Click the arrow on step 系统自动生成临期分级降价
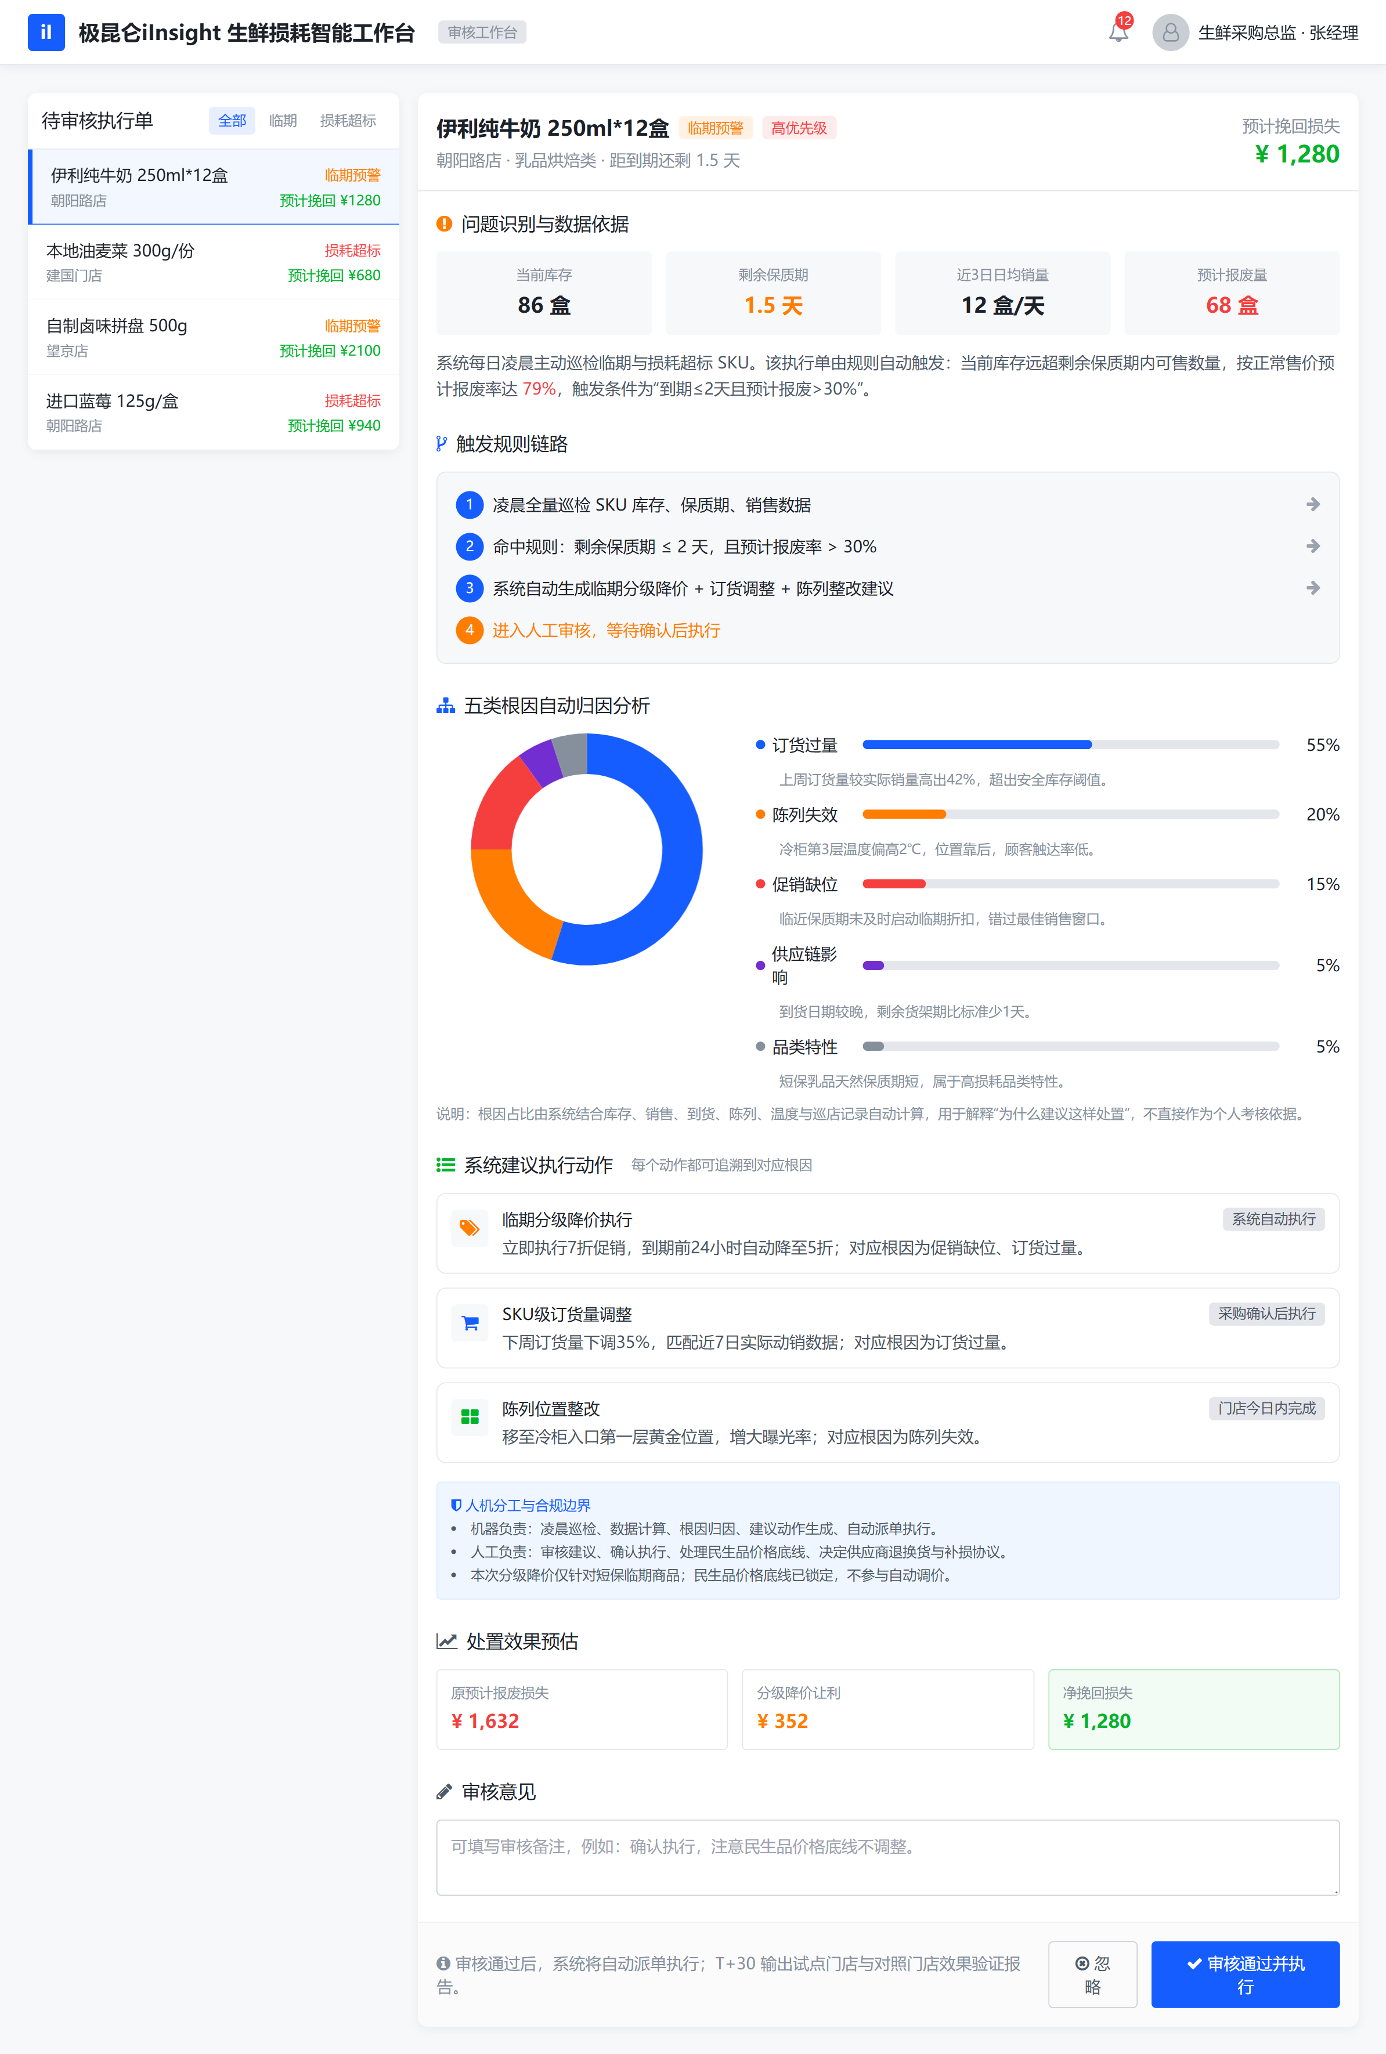 pyautogui.click(x=1313, y=588)
